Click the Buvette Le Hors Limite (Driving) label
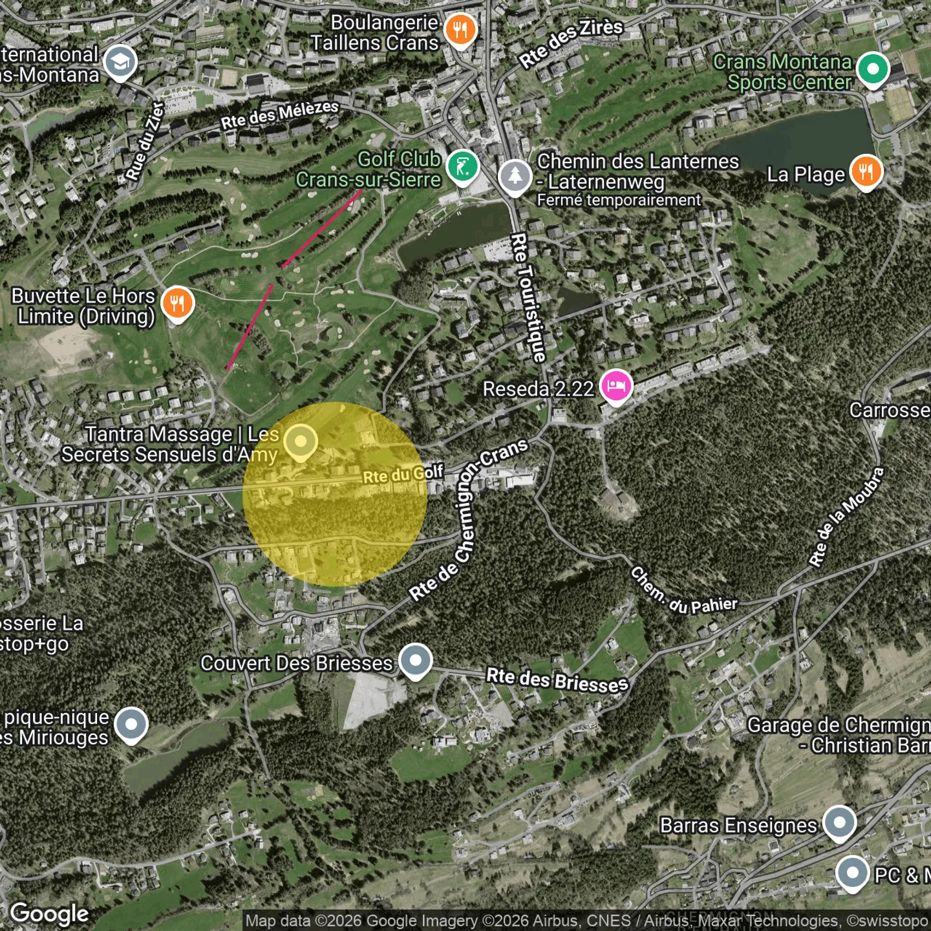Screen dimensions: 931x931 (x=83, y=306)
